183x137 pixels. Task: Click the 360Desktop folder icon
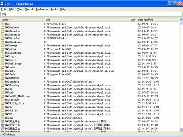(3, 27)
